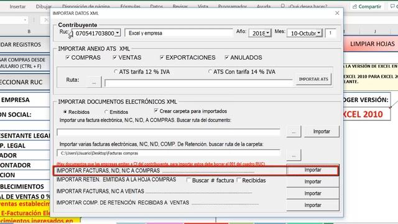This screenshot has width=398, height=224.
Task: Click the contribuyente name field 'Excel y empresa'
Action: (x=178, y=33)
